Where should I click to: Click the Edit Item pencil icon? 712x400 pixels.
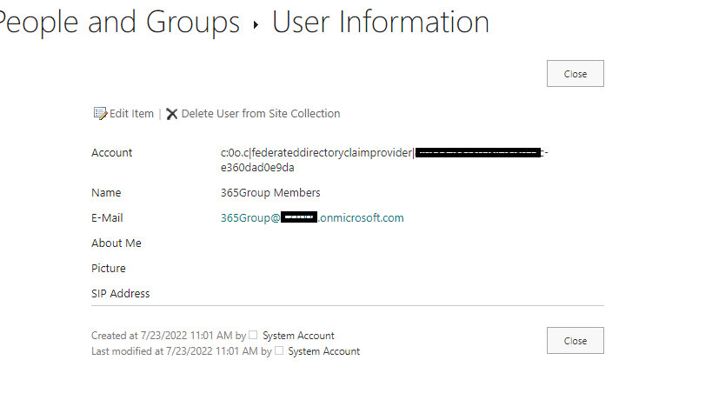pos(100,114)
